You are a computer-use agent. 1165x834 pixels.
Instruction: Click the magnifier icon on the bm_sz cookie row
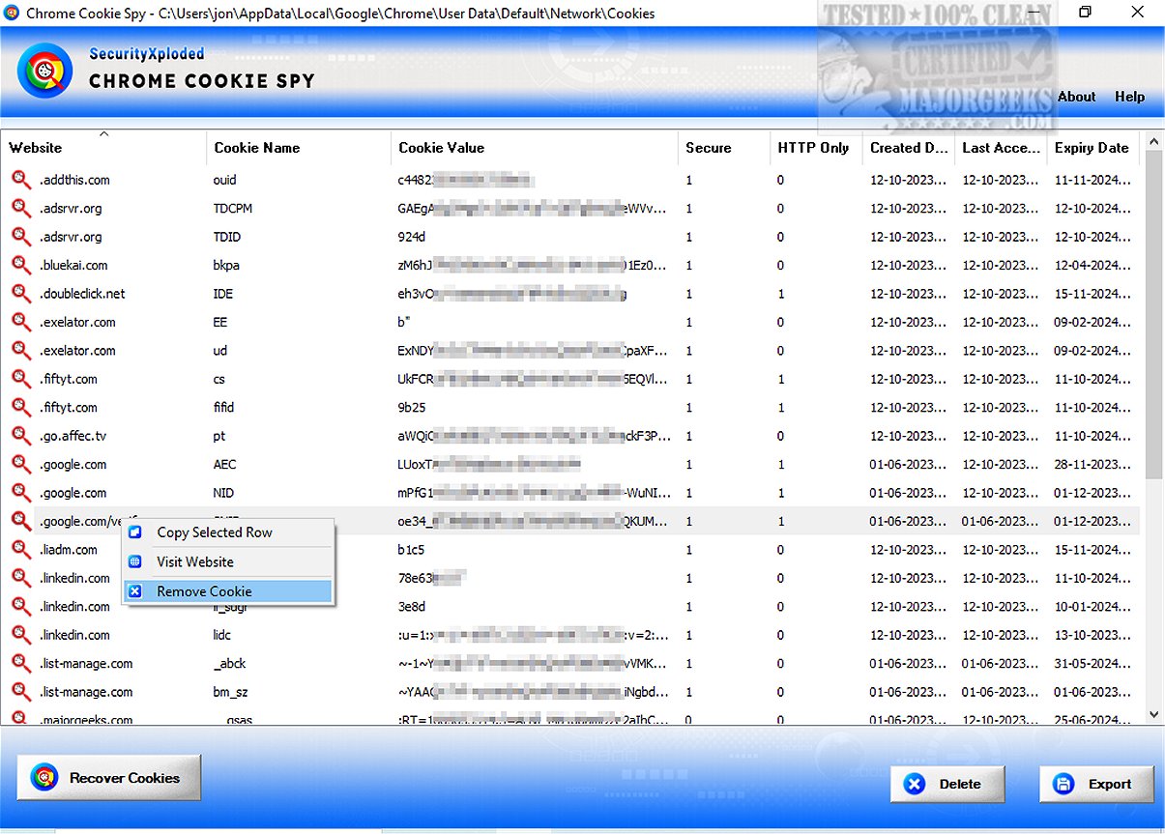[x=21, y=692]
